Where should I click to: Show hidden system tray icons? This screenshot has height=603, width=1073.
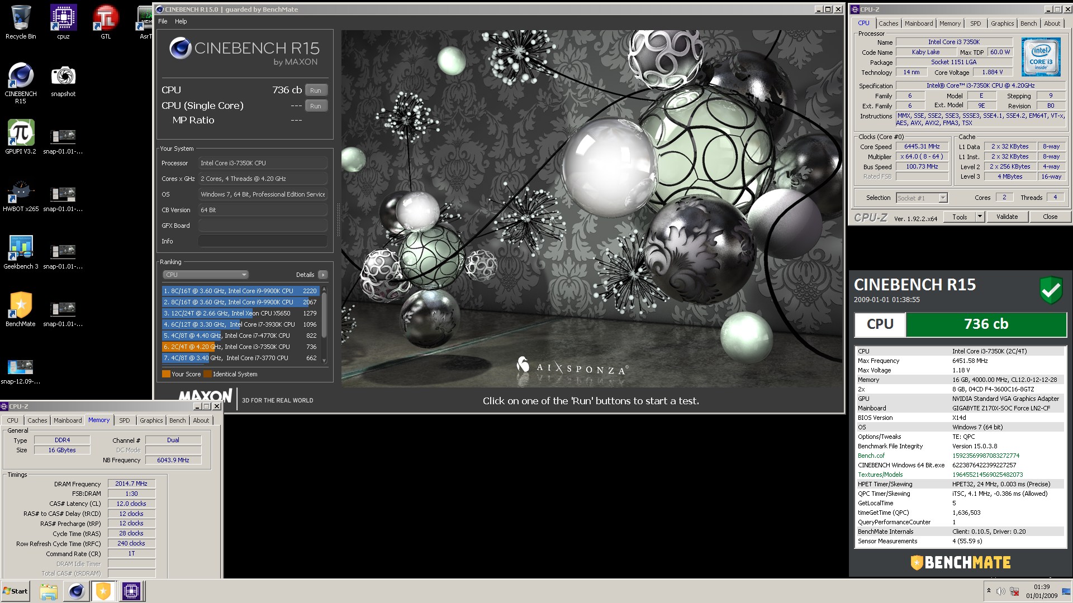pos(989,591)
